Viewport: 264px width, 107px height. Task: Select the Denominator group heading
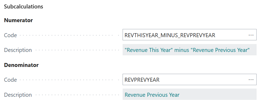coord(21,65)
